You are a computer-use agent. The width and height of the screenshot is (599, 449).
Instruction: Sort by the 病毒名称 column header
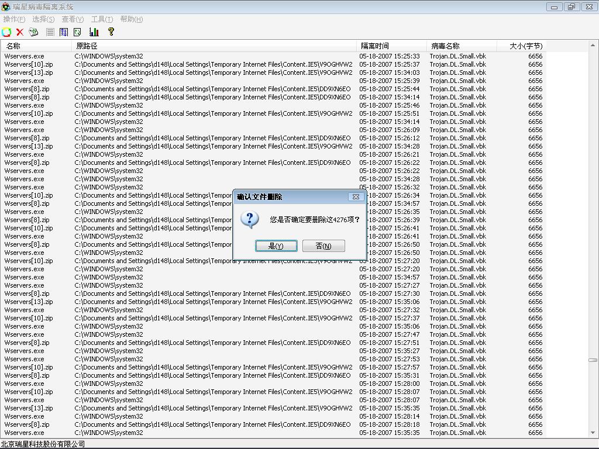(x=462, y=46)
